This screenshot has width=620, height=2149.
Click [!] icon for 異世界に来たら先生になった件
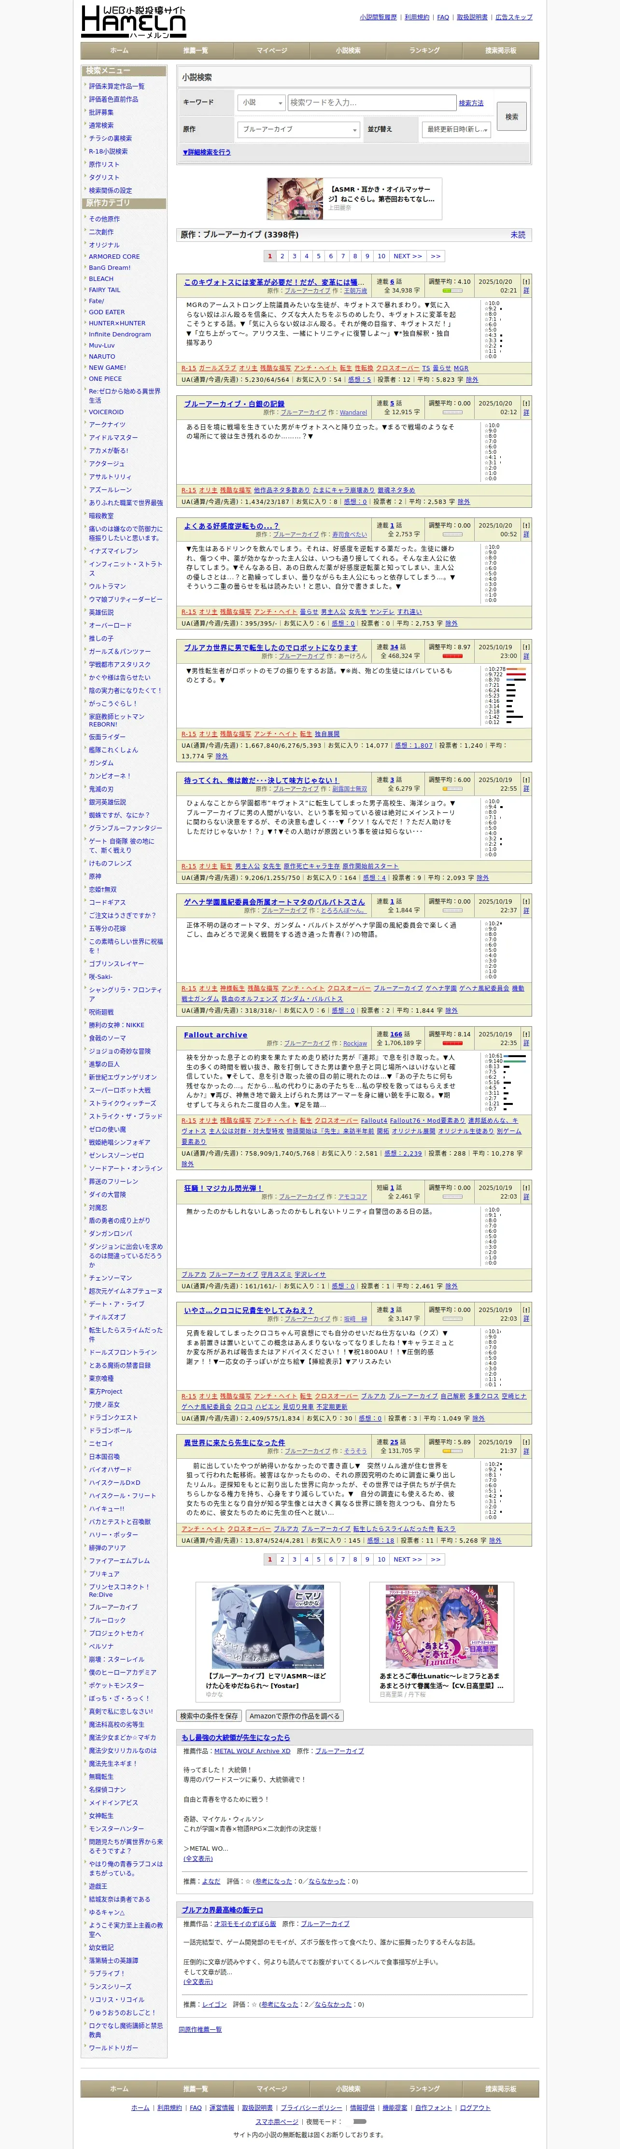click(x=526, y=1441)
